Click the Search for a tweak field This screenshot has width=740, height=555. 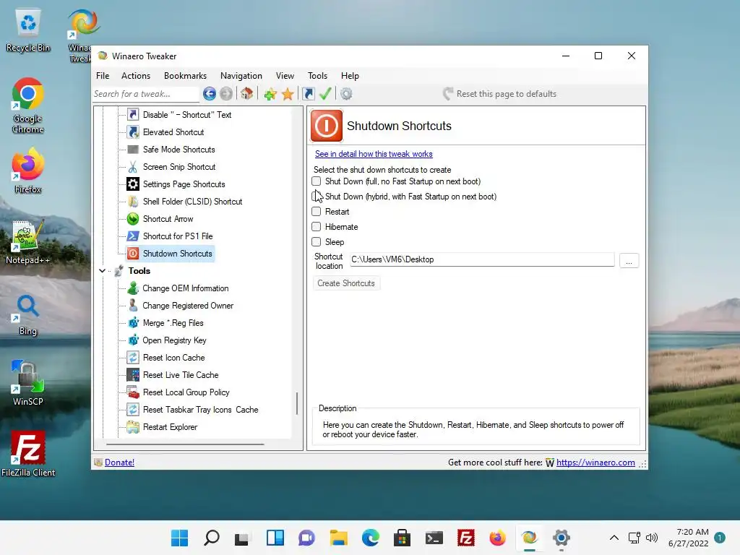coord(146,94)
